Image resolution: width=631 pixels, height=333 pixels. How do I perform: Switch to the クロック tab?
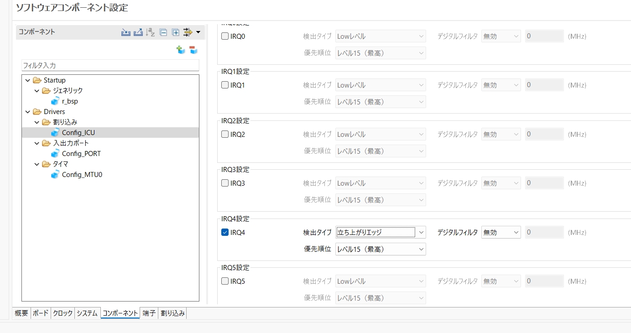[63, 313]
